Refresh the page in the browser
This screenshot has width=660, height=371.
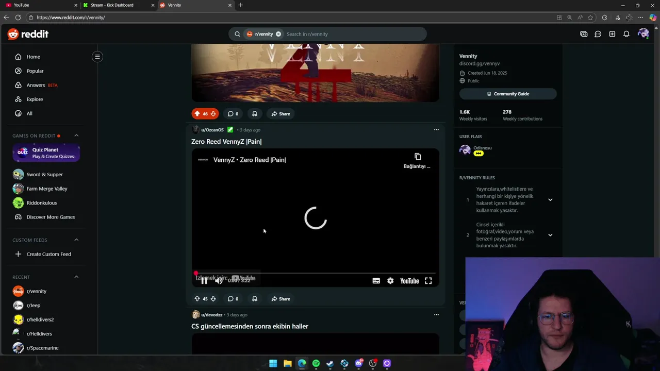(18, 18)
